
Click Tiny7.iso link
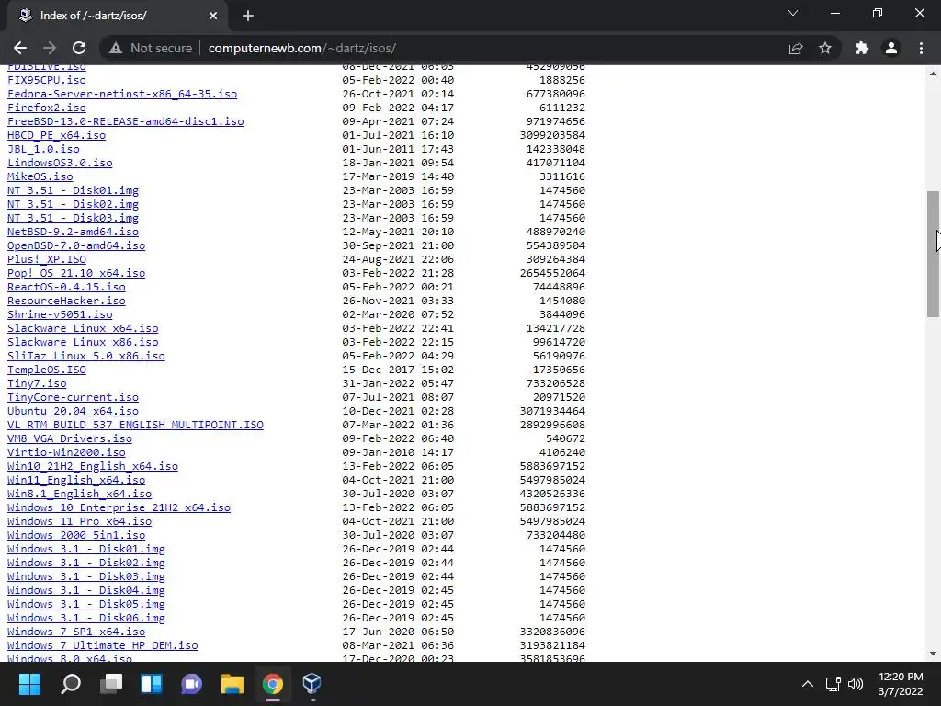(37, 383)
